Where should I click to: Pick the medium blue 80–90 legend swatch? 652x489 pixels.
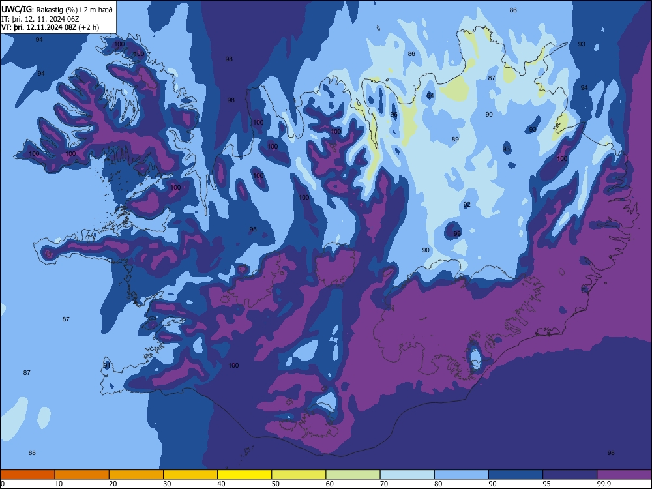coord(462,475)
